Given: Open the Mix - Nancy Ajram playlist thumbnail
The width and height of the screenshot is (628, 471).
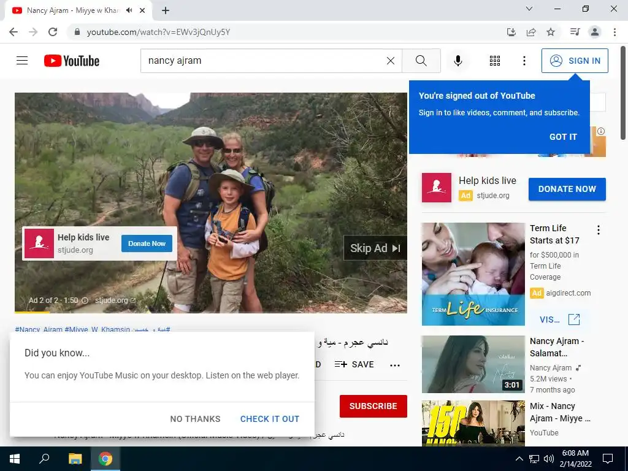Looking at the screenshot, I should [x=473, y=423].
